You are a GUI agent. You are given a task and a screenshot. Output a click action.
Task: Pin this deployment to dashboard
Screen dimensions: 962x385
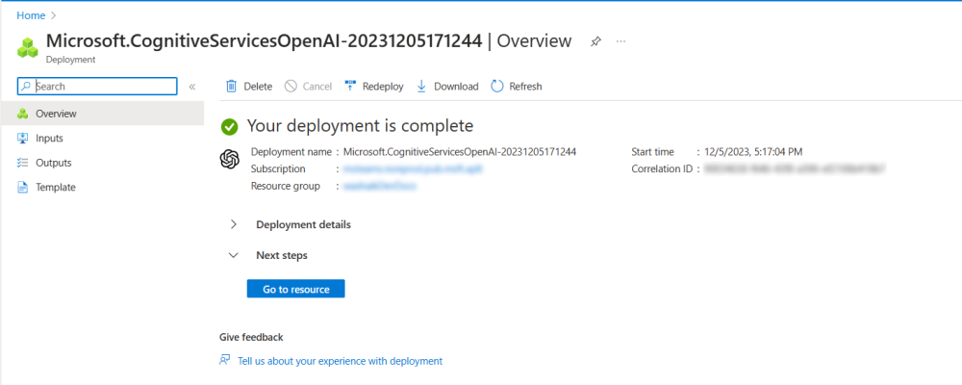(x=595, y=41)
